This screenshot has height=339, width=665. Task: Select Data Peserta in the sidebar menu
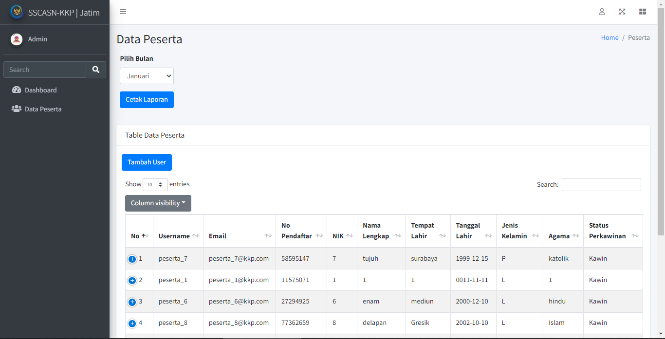tap(42, 108)
